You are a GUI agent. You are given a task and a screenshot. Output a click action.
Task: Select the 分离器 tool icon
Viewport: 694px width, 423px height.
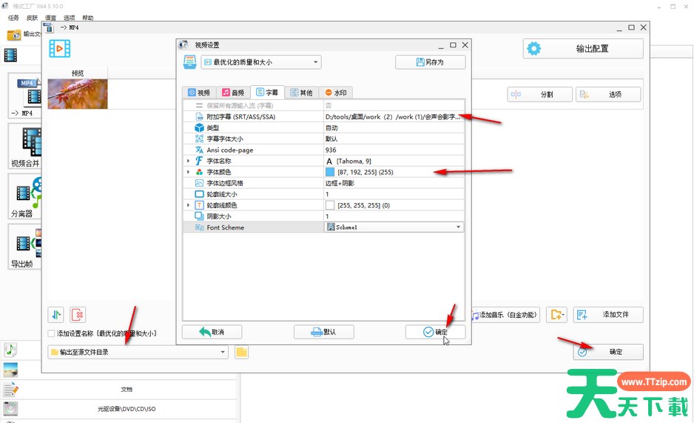(25, 197)
